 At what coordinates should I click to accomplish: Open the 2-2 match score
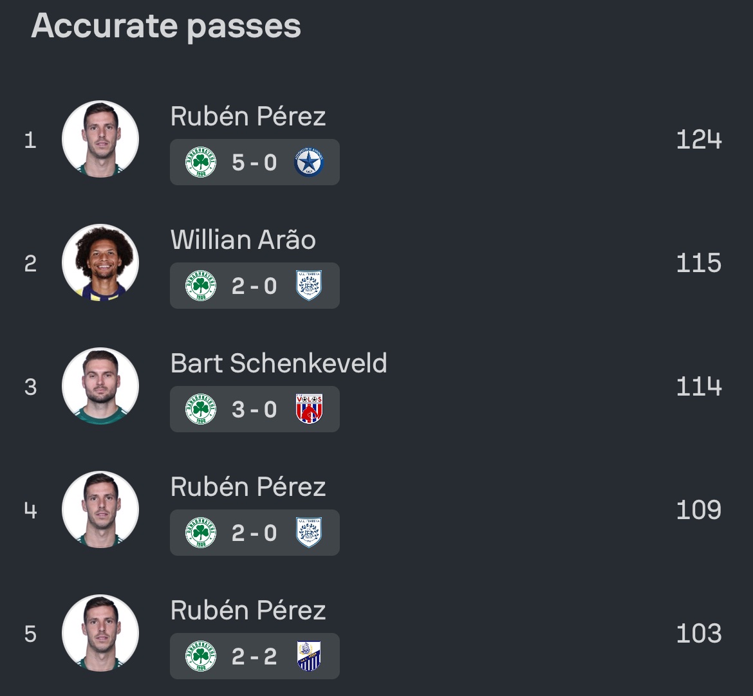tap(254, 657)
